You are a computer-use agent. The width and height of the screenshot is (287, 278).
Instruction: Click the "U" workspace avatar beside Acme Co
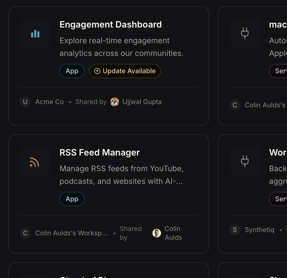click(x=25, y=102)
